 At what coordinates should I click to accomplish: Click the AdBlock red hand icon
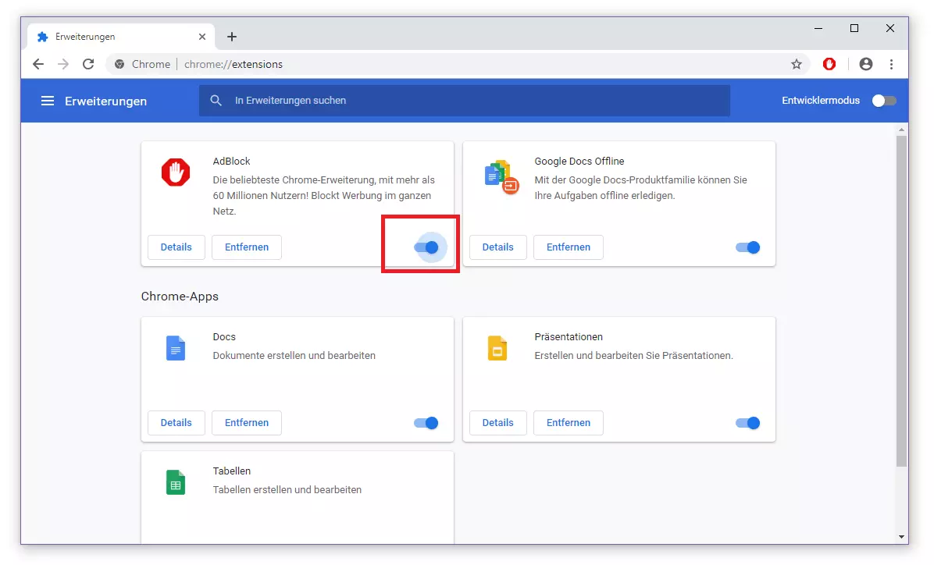(x=176, y=172)
